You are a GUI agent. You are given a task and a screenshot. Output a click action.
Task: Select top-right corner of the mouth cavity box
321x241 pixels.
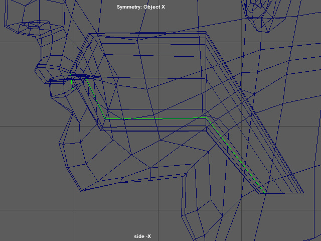pos(206,33)
